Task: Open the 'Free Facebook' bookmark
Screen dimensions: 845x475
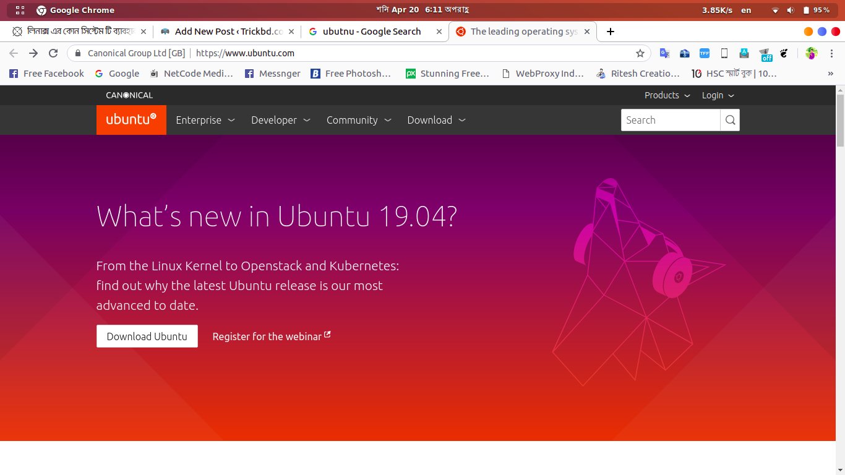Action: pos(47,74)
